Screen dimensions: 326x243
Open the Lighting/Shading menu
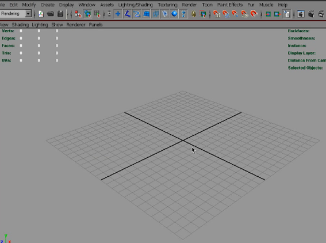[135, 5]
